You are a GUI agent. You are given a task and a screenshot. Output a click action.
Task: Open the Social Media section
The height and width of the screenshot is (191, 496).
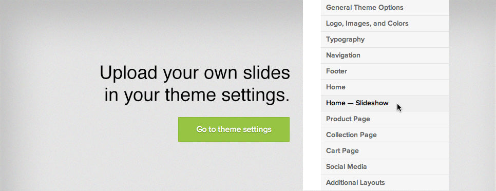pos(385,167)
